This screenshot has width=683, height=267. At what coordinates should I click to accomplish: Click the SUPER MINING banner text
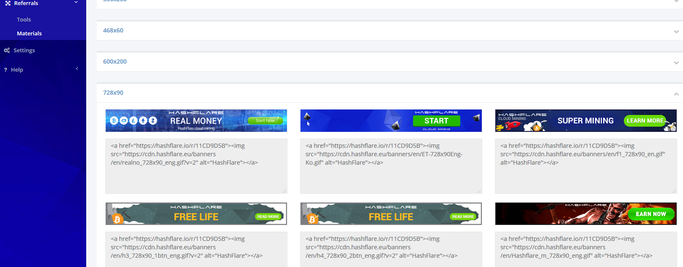click(585, 121)
